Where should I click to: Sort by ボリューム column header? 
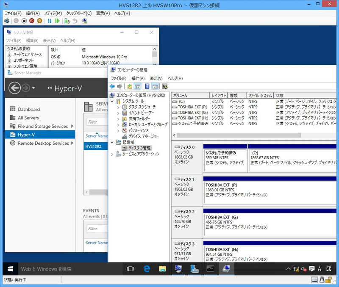190,95
